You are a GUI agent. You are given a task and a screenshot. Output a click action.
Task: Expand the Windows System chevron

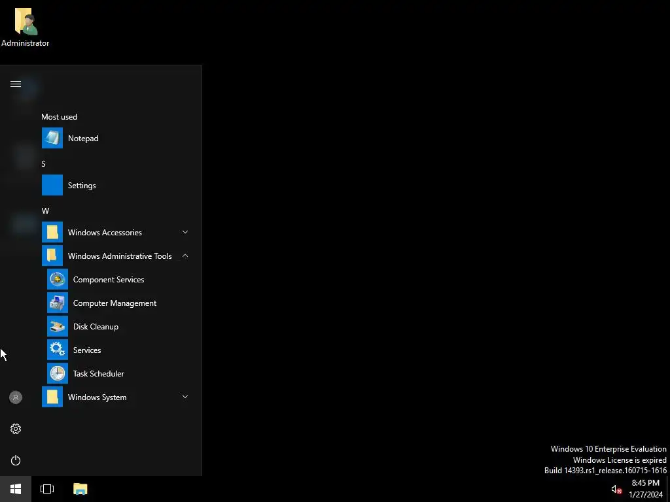pos(185,397)
